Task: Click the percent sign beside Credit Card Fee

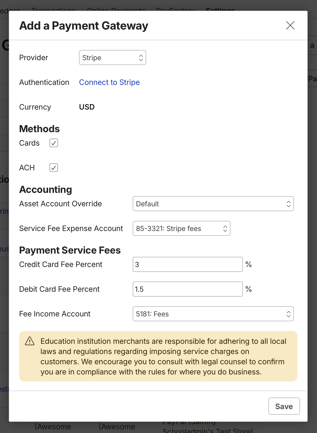Action: [248, 264]
